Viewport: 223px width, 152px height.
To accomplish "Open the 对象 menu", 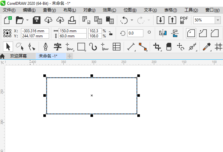I will point(89,10).
